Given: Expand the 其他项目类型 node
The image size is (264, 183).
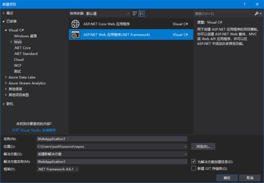Looking at the screenshot, I should point(6,95).
